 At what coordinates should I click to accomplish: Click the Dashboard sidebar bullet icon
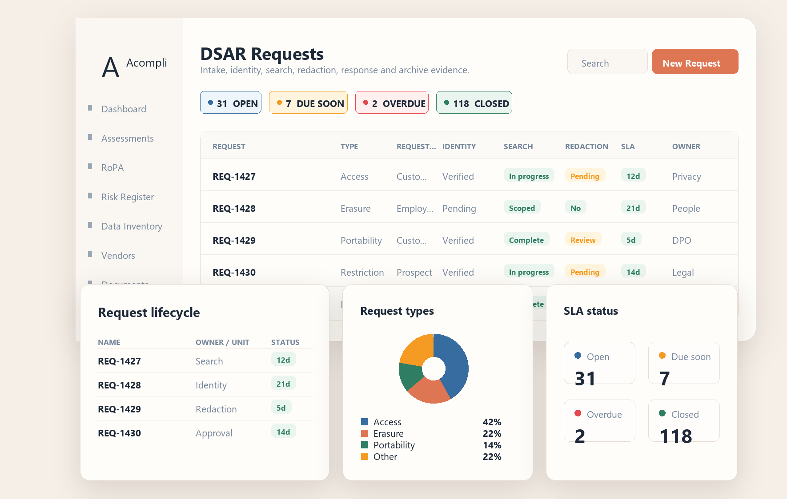[90, 108]
